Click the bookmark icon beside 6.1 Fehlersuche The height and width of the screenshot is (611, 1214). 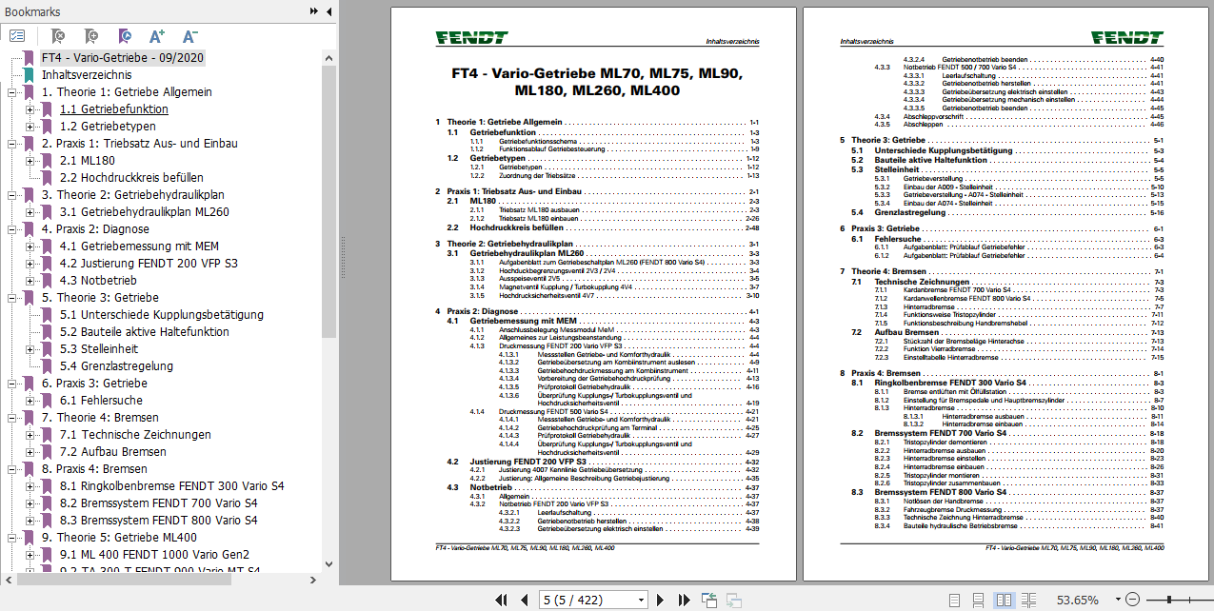[48, 400]
